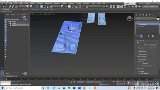
Task: Click the Polygon Modeling button
Action: pyautogui.click(x=7, y=11)
